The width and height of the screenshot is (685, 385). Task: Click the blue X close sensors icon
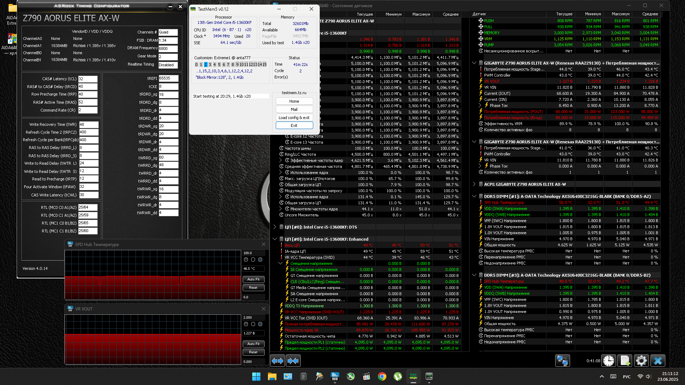(x=658, y=361)
